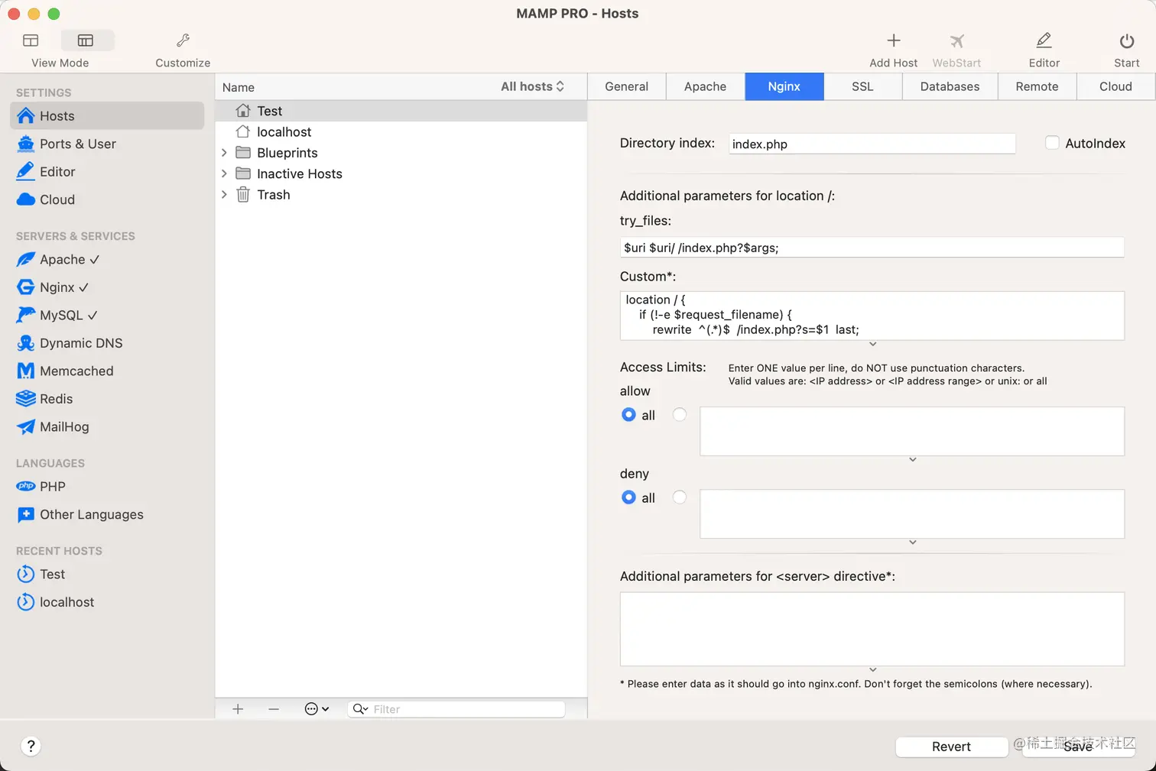Open Redis service
The image size is (1156, 771).
coord(107,399)
